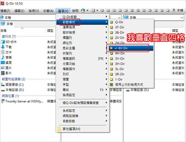This screenshot has width=186, height=142.
Task: Toggle the checked 4V-Dir startup mode
Action: 131,48
